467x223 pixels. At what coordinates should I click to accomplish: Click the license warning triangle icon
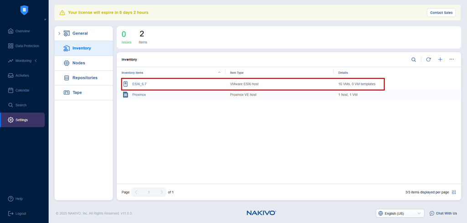[x=62, y=12]
